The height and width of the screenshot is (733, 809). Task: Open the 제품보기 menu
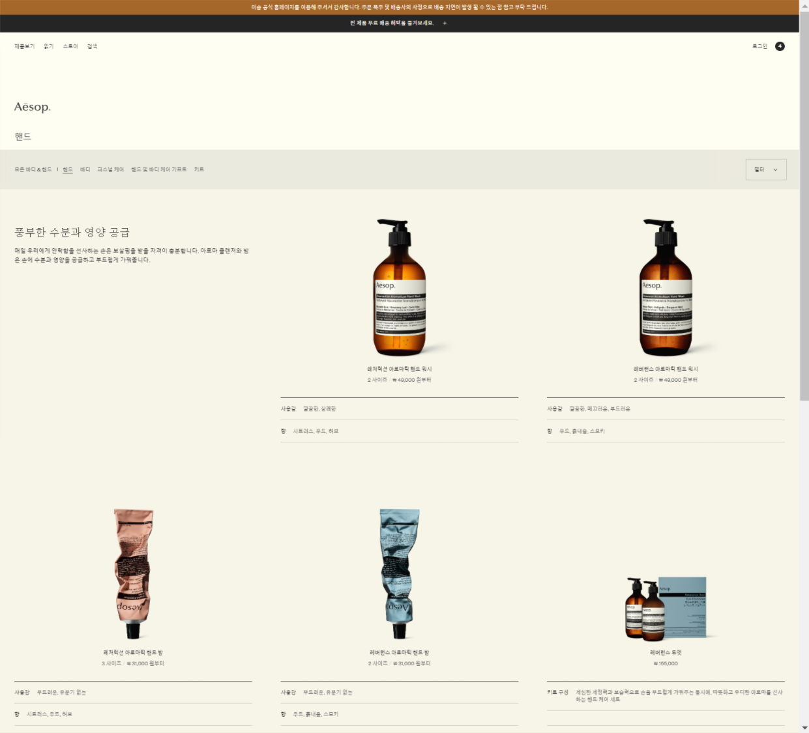pos(25,46)
